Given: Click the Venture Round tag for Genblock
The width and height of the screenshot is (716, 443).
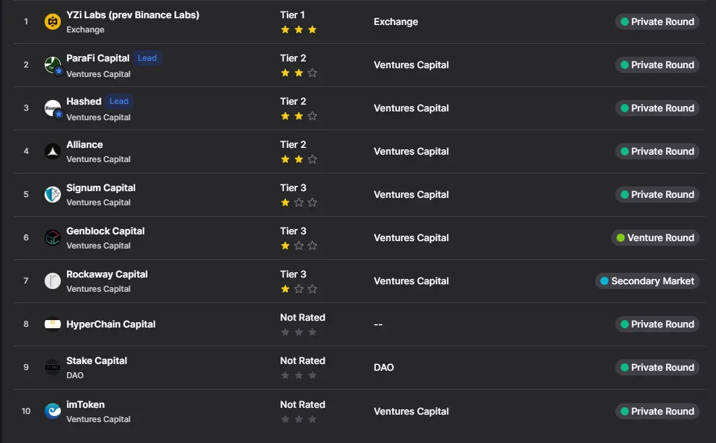Looking at the screenshot, I should 655,238.
